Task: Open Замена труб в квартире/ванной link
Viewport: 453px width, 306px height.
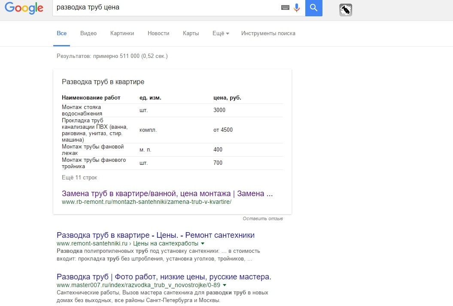Action: [x=167, y=194]
